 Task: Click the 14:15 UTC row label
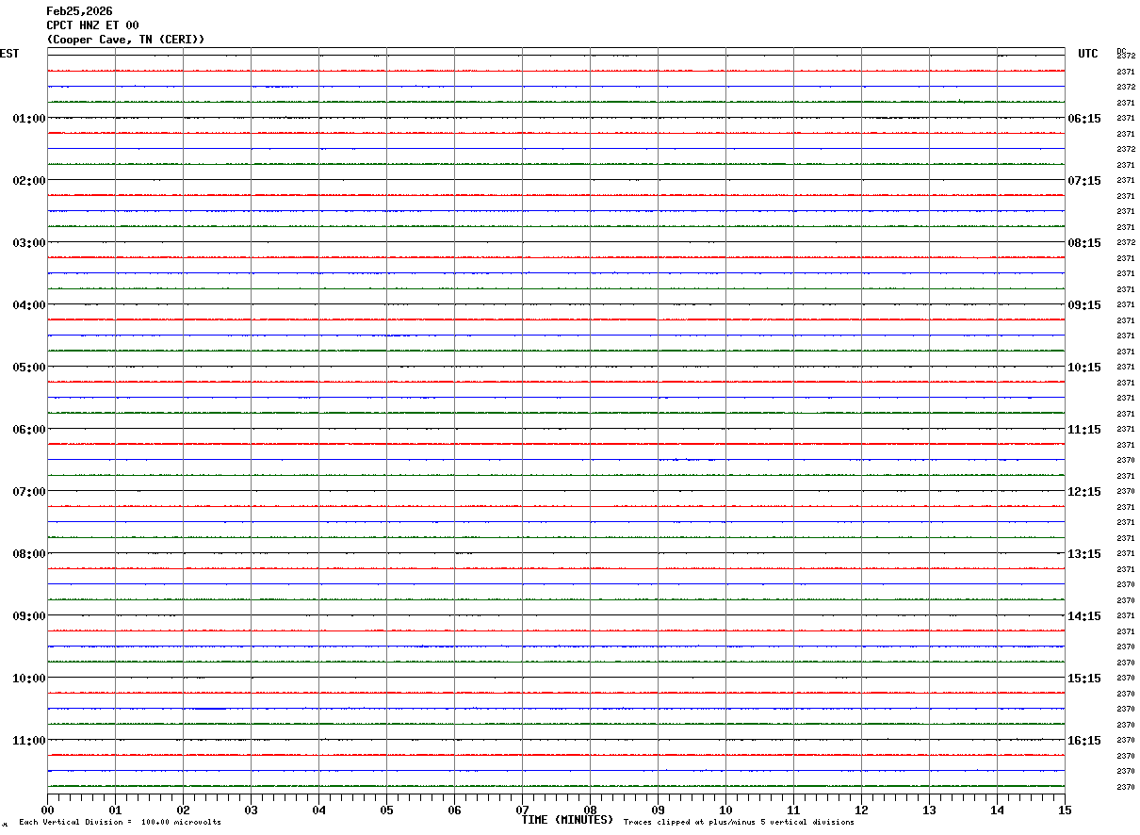[x=1084, y=616]
